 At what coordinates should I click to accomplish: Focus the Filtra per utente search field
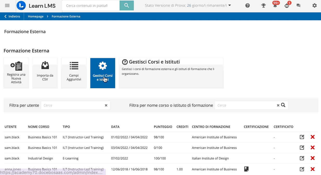73,105
